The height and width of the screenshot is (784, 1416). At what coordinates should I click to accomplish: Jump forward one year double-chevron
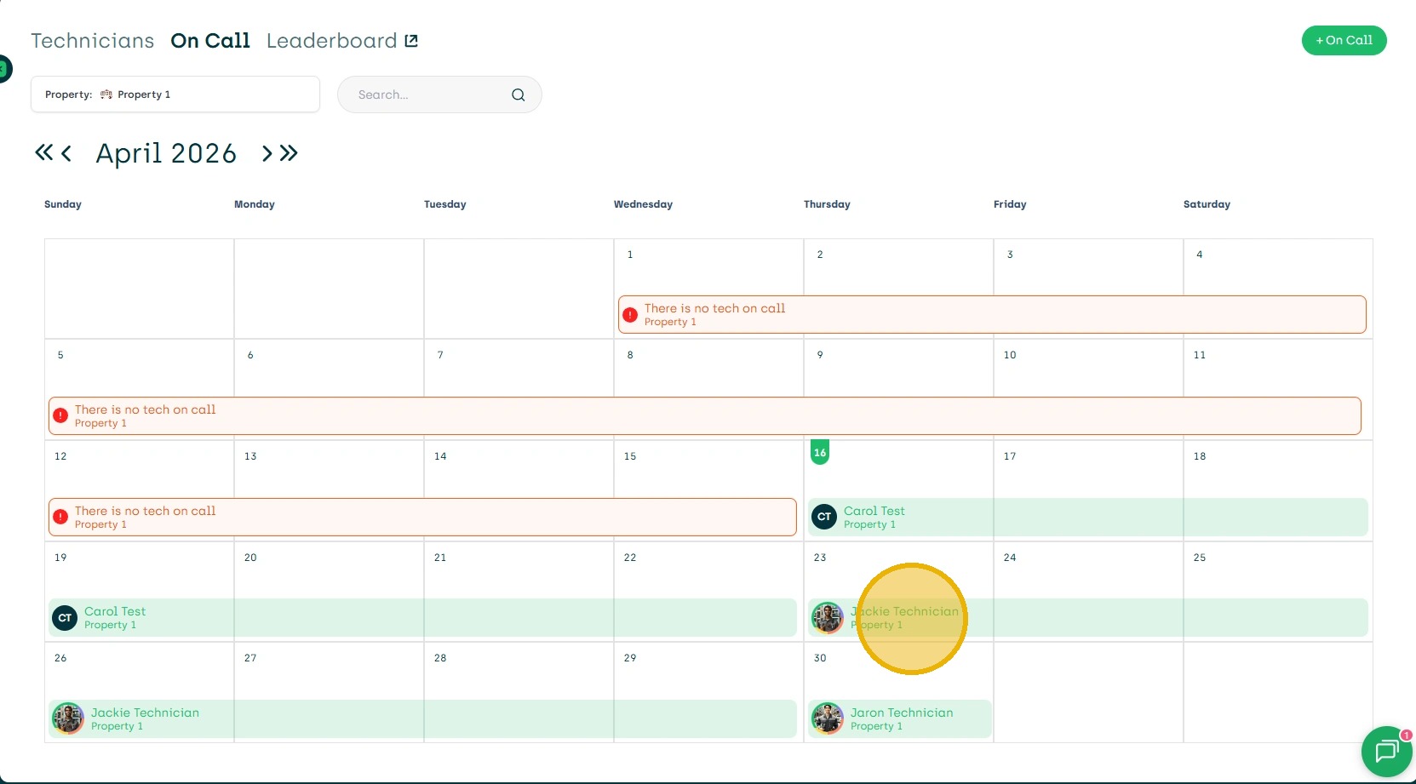point(290,153)
